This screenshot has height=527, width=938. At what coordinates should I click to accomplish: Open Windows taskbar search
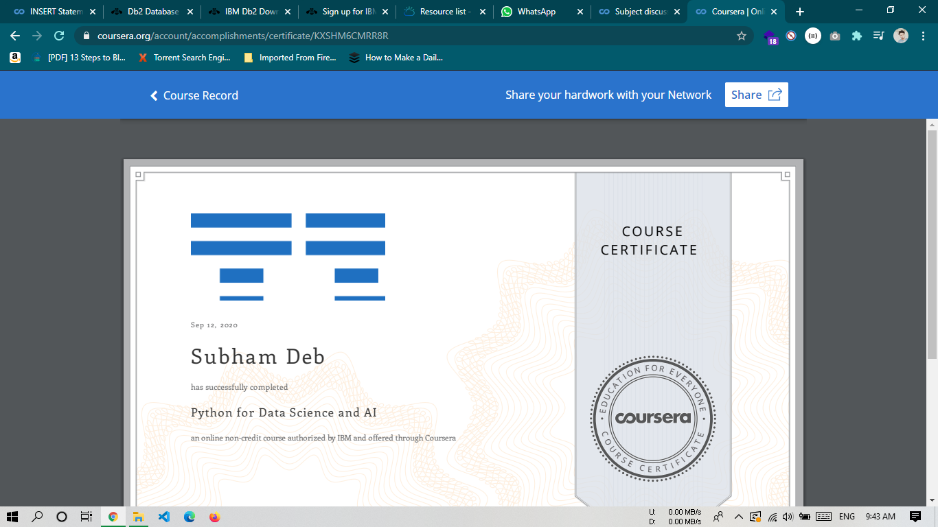click(x=37, y=517)
